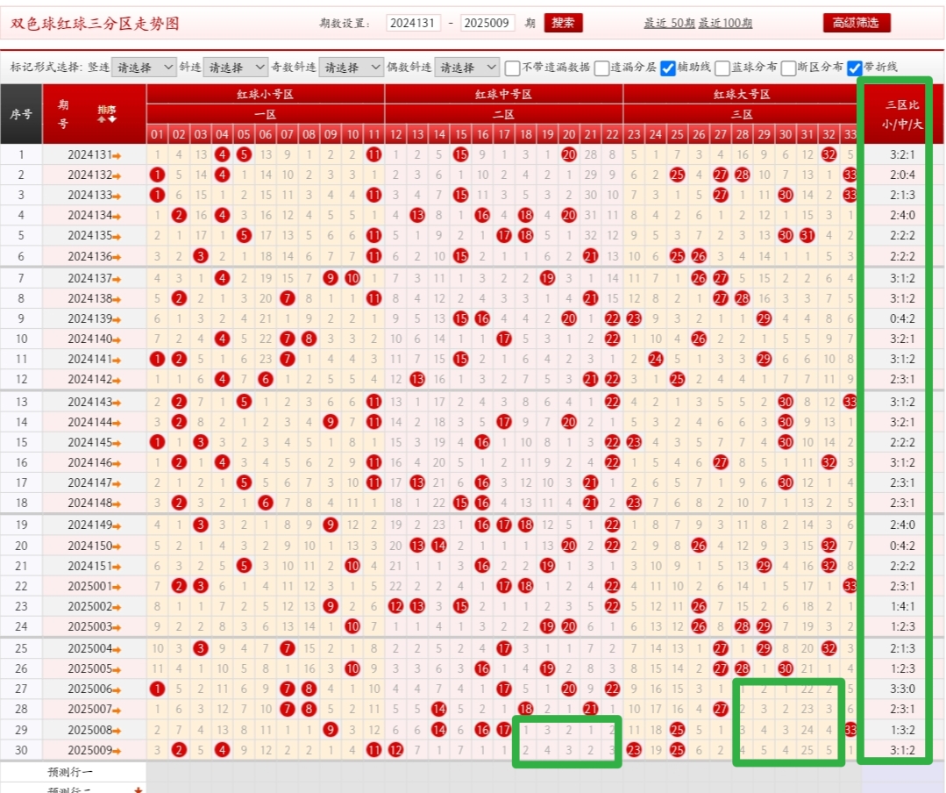Click the orange arrow beside period 2024131
Screen dimensions: 946x793
click(117, 155)
